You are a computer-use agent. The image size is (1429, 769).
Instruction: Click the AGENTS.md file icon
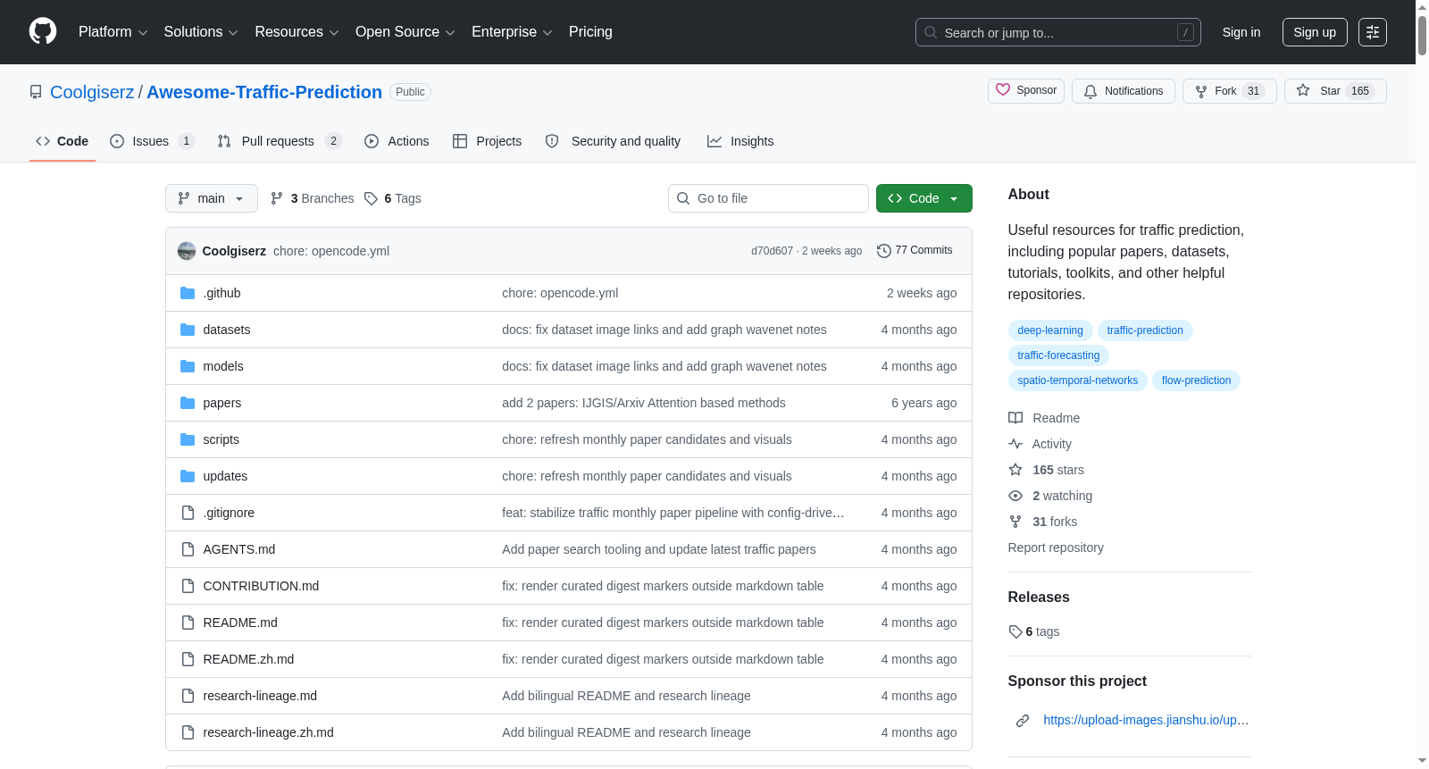[188, 549]
